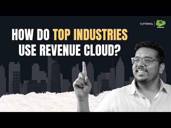
Task: Click the black bar below the thumbnail
Action: point(85,120)
